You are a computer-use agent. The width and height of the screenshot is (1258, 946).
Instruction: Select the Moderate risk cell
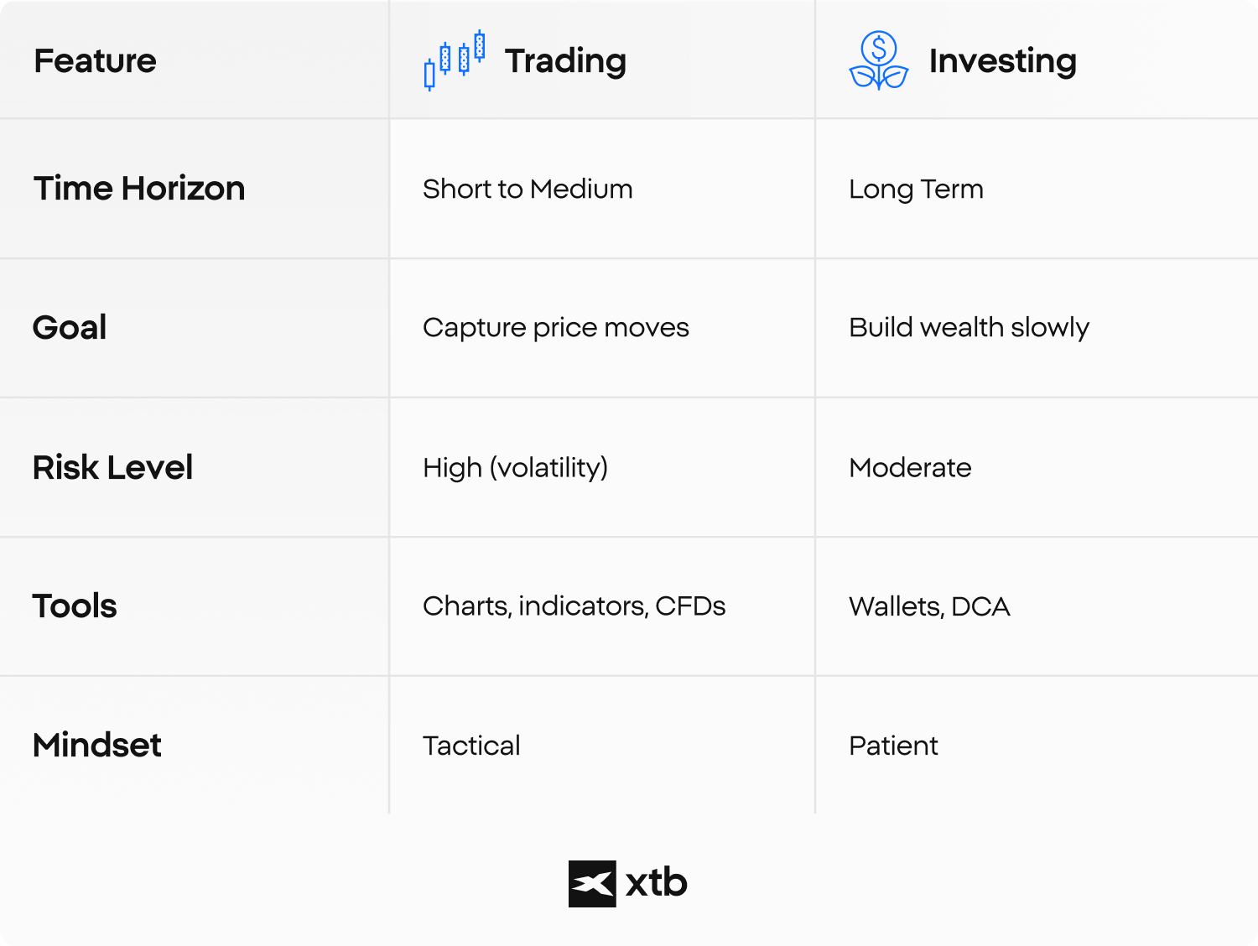[x=910, y=467]
